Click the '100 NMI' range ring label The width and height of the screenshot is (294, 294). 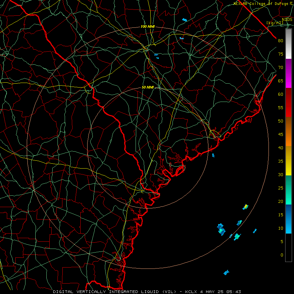tap(148, 27)
